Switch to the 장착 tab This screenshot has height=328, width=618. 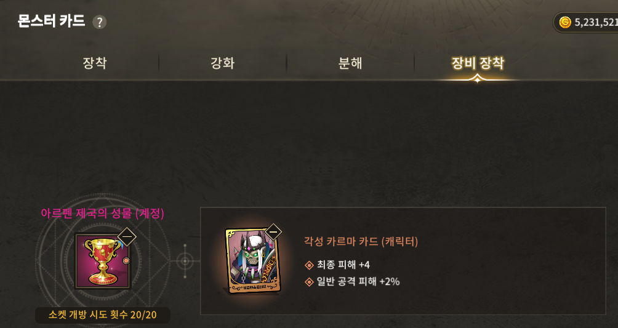coord(95,63)
